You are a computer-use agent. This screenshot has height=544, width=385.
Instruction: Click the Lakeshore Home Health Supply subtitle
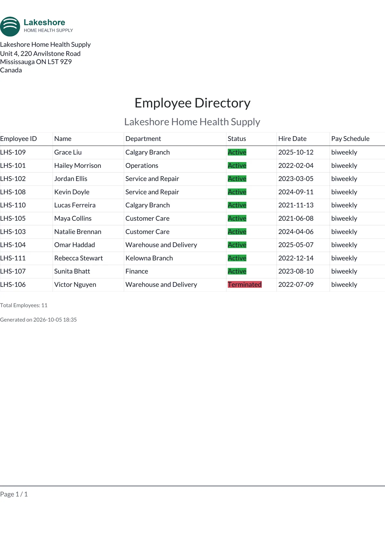click(x=192, y=122)
